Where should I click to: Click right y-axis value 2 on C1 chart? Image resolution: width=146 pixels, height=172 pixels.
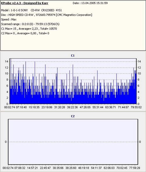(x=138, y=98)
